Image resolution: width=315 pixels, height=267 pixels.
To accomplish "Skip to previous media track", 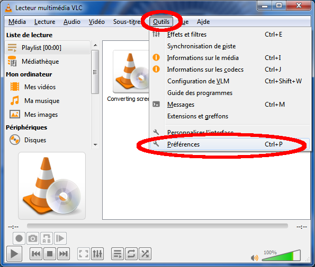I will point(36,254).
